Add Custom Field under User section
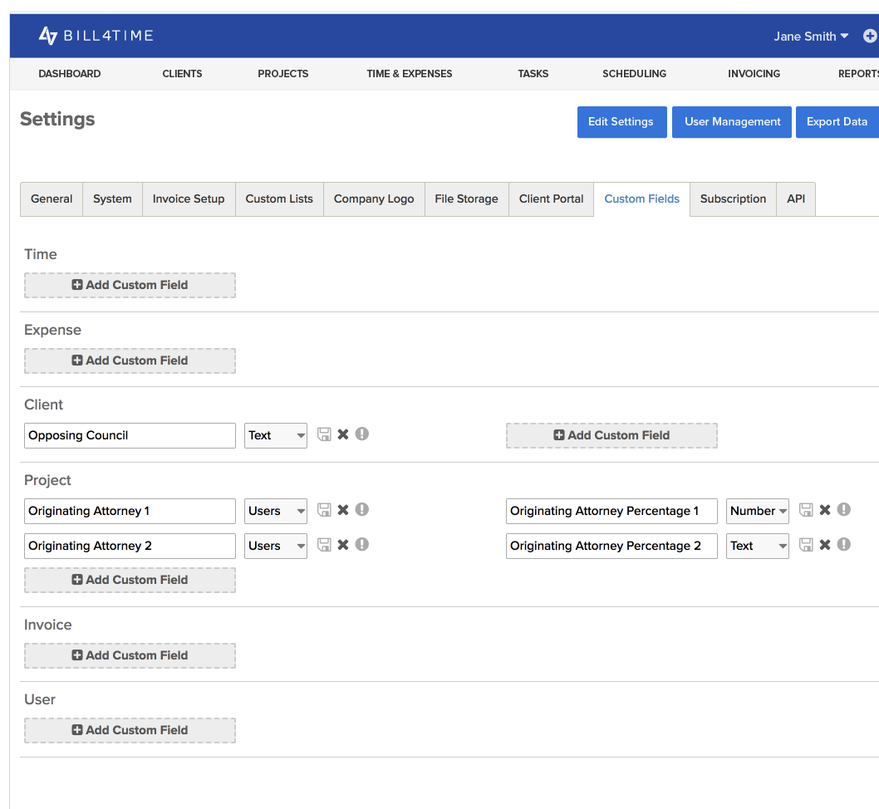 pyautogui.click(x=130, y=731)
